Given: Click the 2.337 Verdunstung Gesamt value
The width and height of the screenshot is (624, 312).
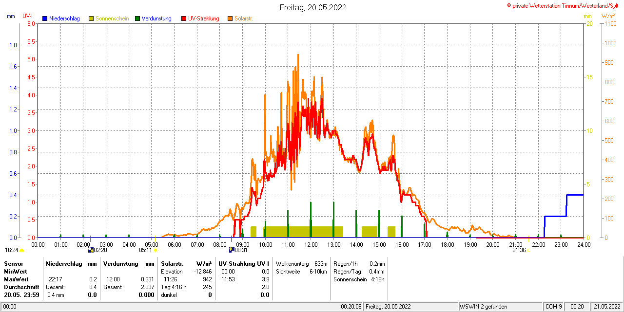Looking at the screenshot, I should coord(147,287).
